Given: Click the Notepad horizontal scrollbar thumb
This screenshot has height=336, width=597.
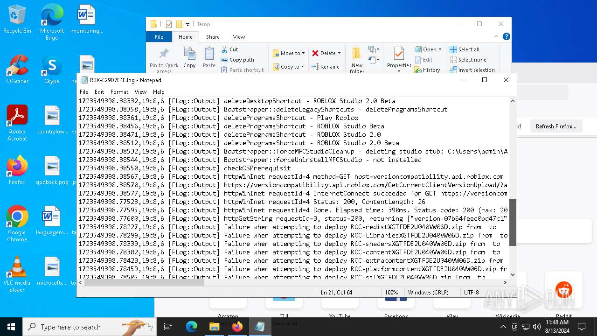Looking at the screenshot, I should coord(144,282).
